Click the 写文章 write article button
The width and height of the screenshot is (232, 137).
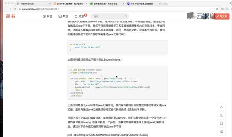click(221, 17)
